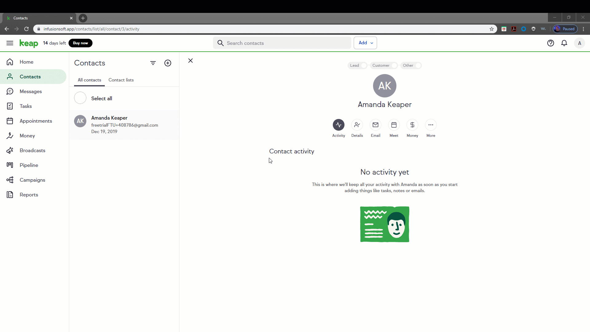Open contact Details icon
Viewport: 590px width, 332px height.
357,125
